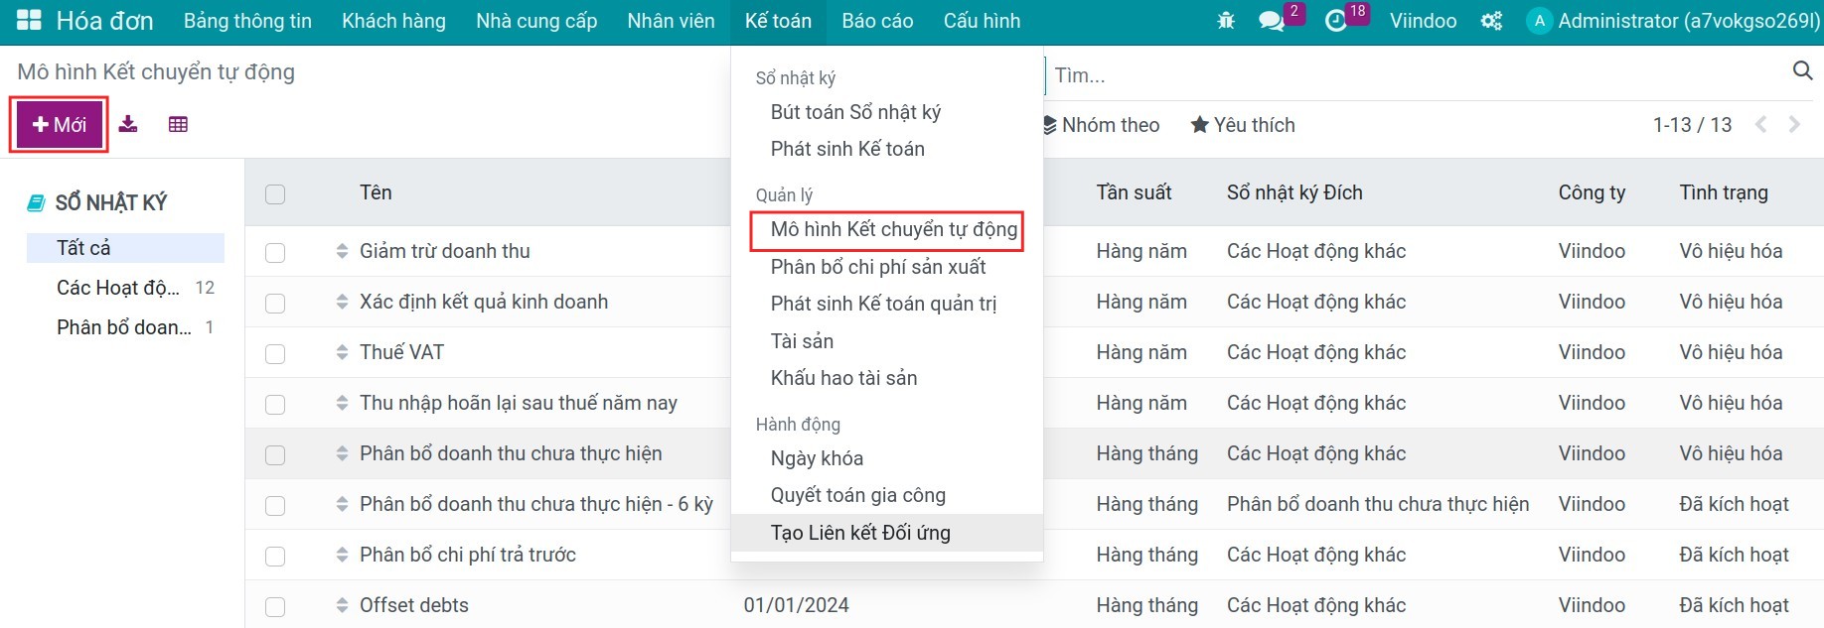Click the import records download icon
This screenshot has height=628, width=1824.
coord(128,124)
